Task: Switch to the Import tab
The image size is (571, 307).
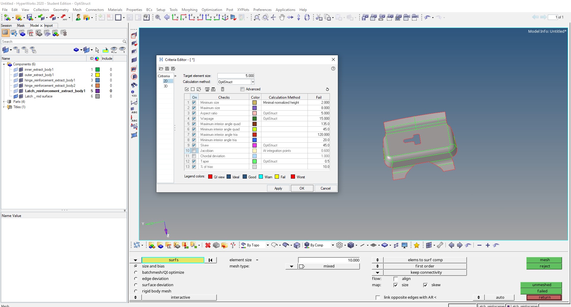Action: (x=48, y=26)
